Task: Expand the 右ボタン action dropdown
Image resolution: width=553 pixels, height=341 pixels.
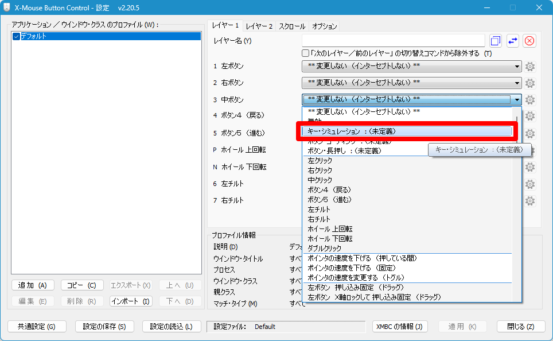Action: click(517, 83)
